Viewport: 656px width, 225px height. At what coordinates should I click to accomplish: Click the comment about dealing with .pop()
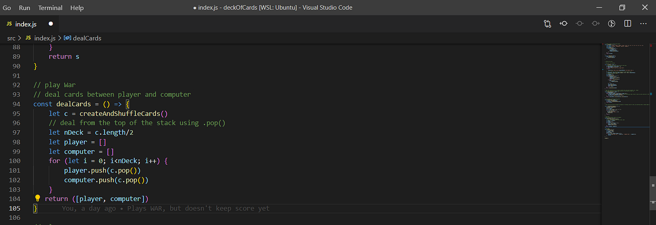pos(137,123)
